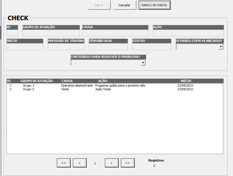Select list row with Grupo 2
233x176 pixels.
tap(115, 89)
